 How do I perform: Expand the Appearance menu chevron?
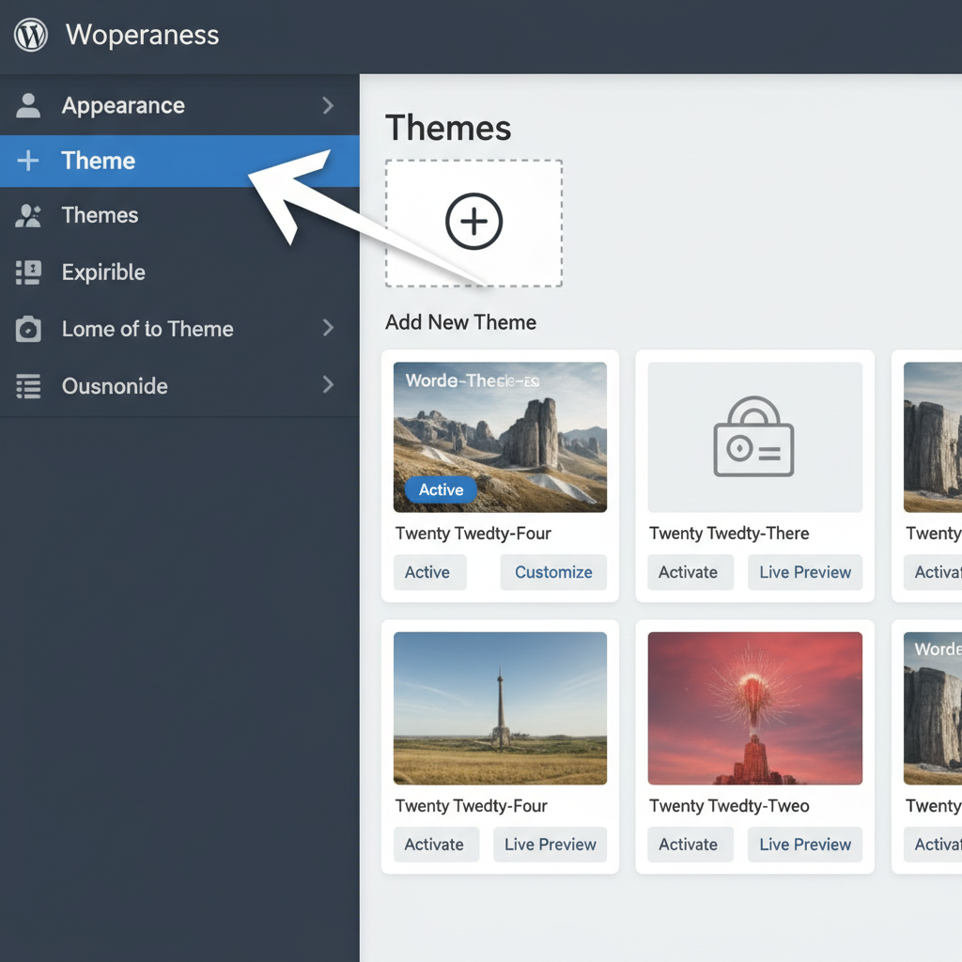328,105
